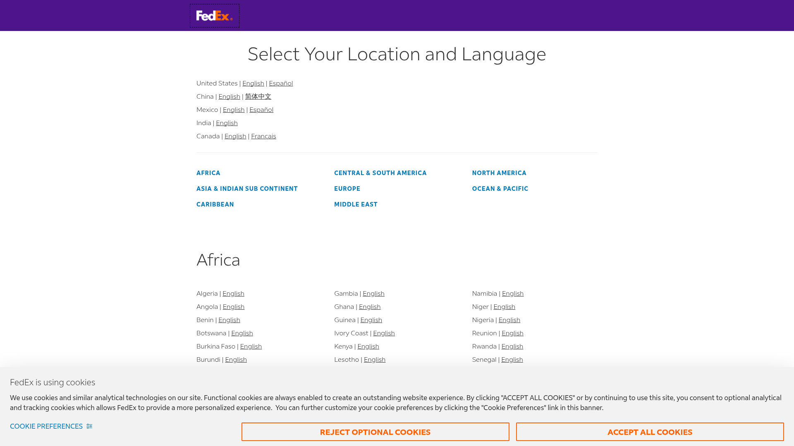
Task: Click ACCEPT ALL COOKIES
Action: tap(649, 432)
